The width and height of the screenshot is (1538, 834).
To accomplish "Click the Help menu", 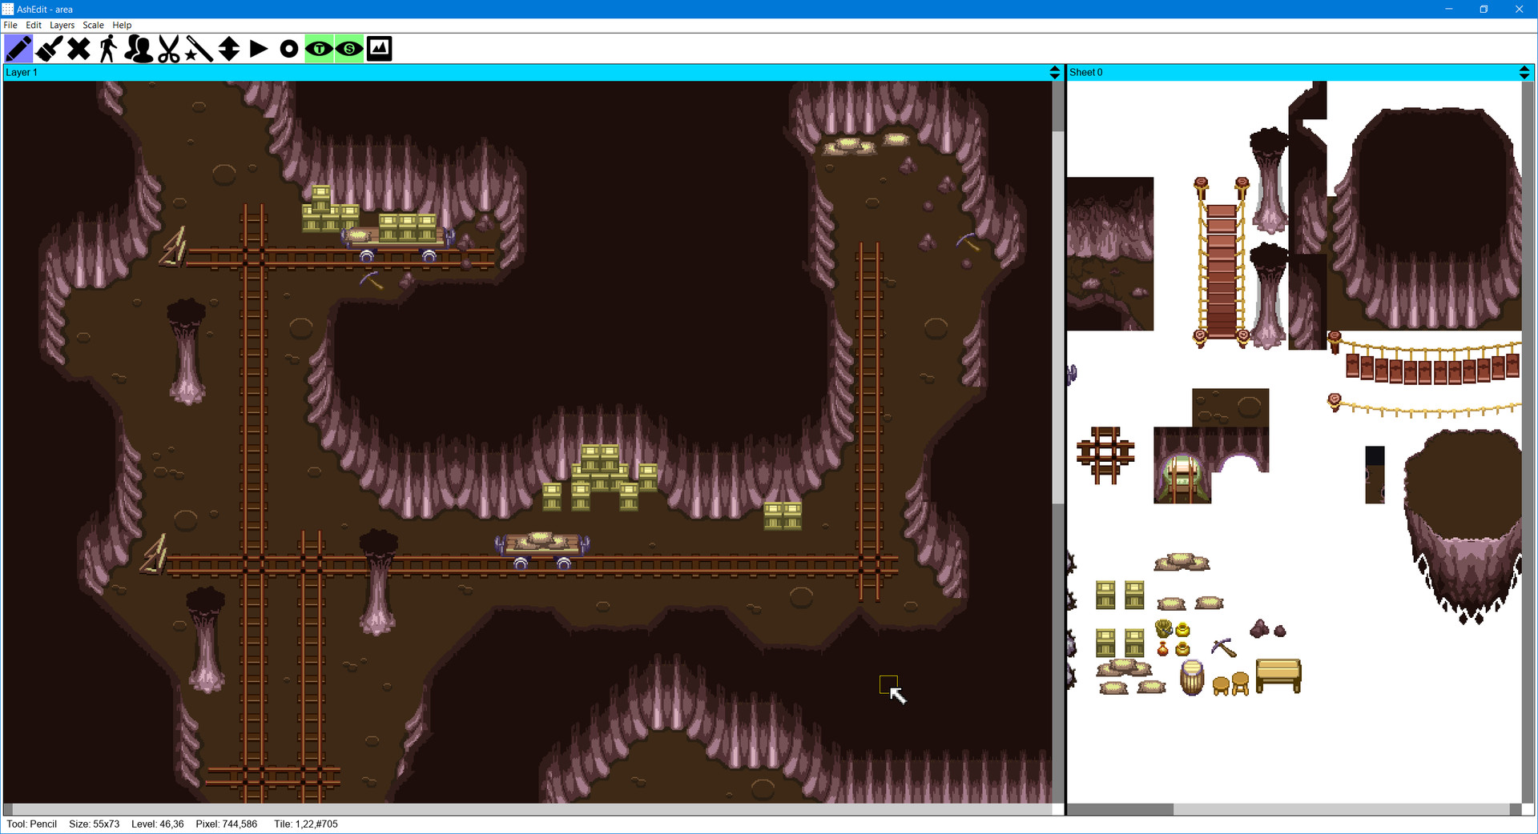I will click(122, 25).
